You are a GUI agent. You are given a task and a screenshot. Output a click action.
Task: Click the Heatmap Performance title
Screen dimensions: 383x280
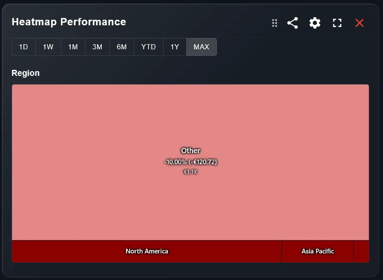[69, 22]
